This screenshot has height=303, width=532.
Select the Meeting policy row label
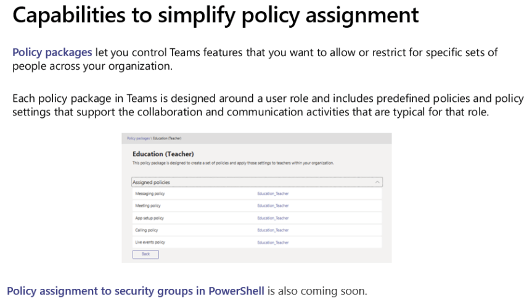[149, 206]
